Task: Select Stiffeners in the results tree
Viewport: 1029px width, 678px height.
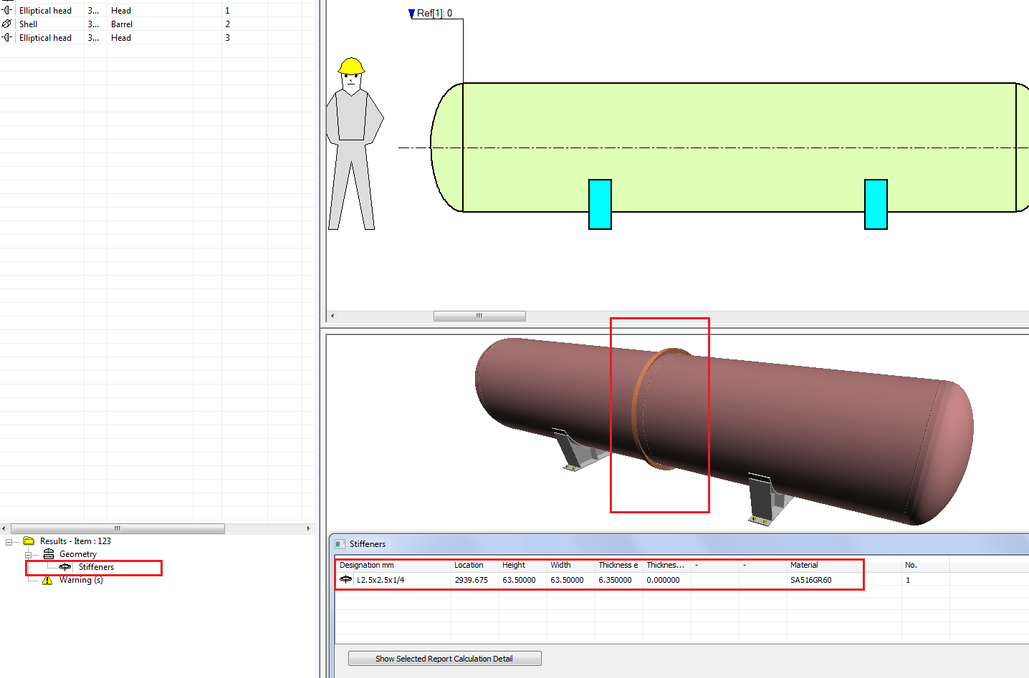Action: point(96,567)
